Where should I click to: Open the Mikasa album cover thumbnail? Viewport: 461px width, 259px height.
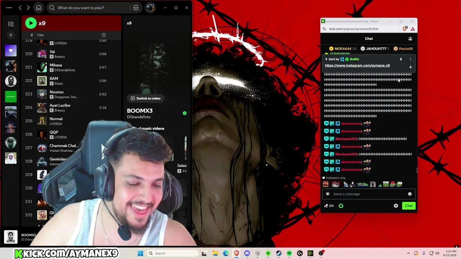click(42, 67)
